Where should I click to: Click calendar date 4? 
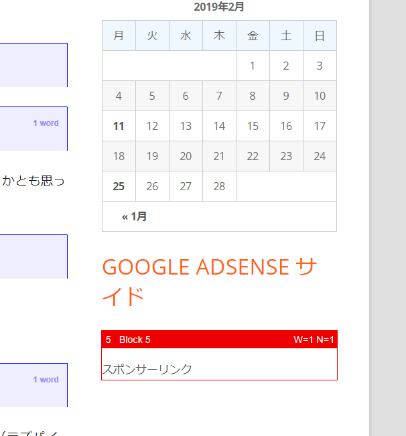[x=119, y=96]
